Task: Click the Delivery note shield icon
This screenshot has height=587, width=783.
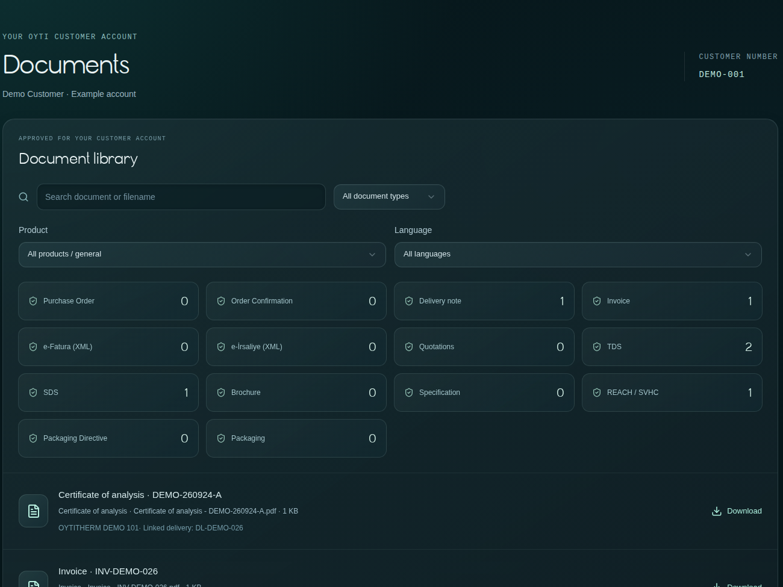Action: (x=409, y=301)
